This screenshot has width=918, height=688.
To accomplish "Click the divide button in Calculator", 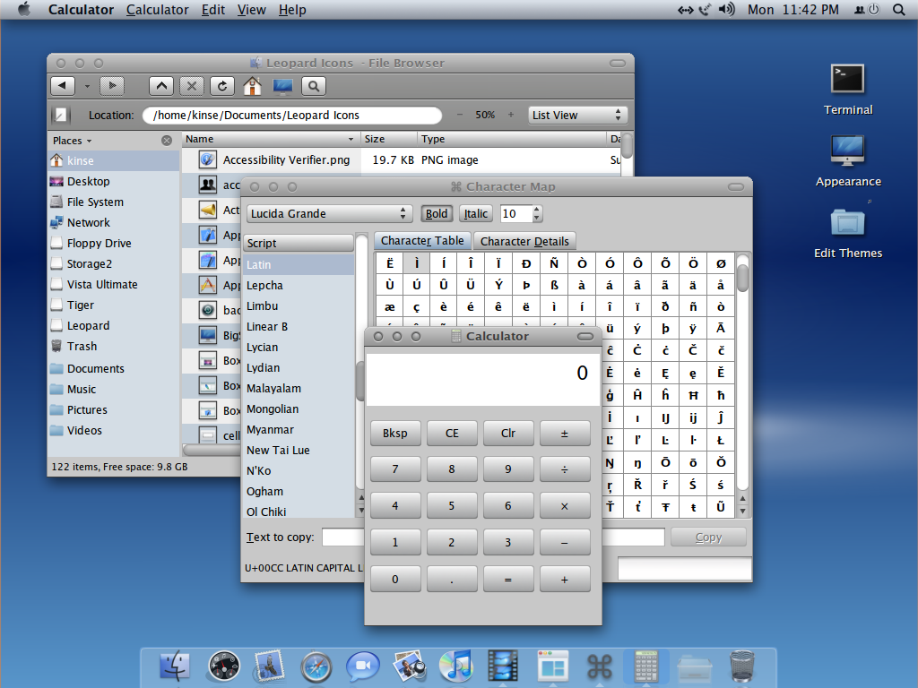I will 565,469.
